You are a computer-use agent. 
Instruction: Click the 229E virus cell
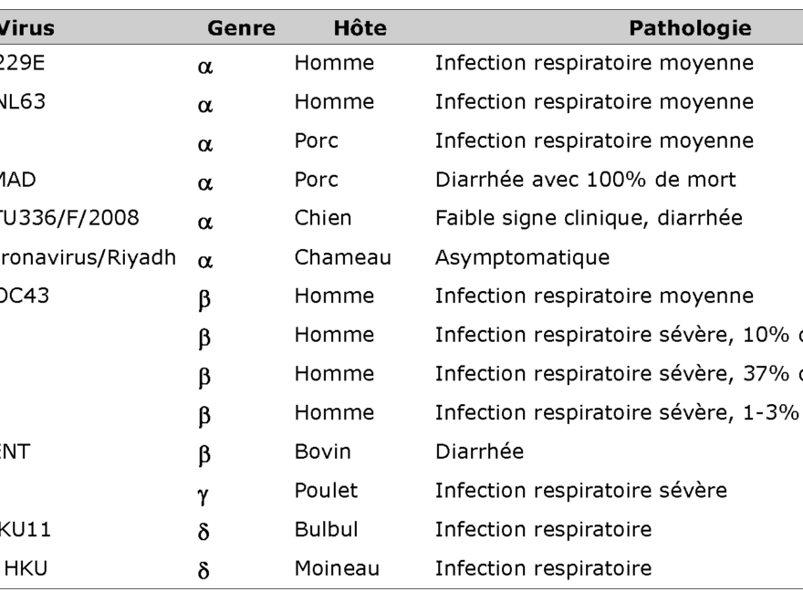[x=26, y=65]
